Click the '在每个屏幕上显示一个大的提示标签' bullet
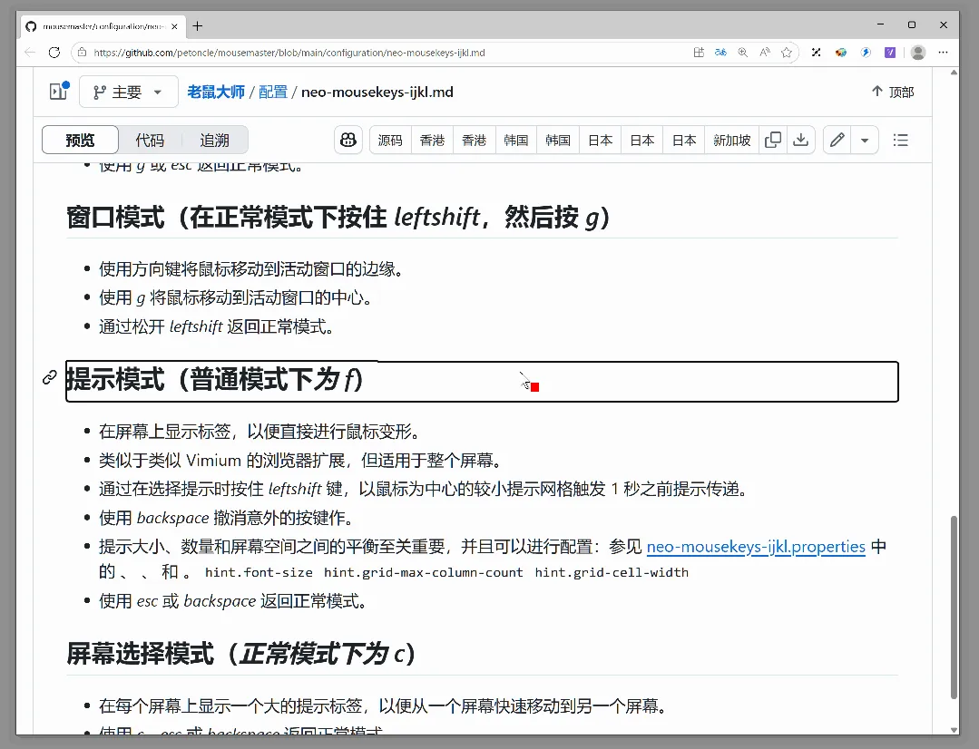 pyautogui.click(x=384, y=706)
